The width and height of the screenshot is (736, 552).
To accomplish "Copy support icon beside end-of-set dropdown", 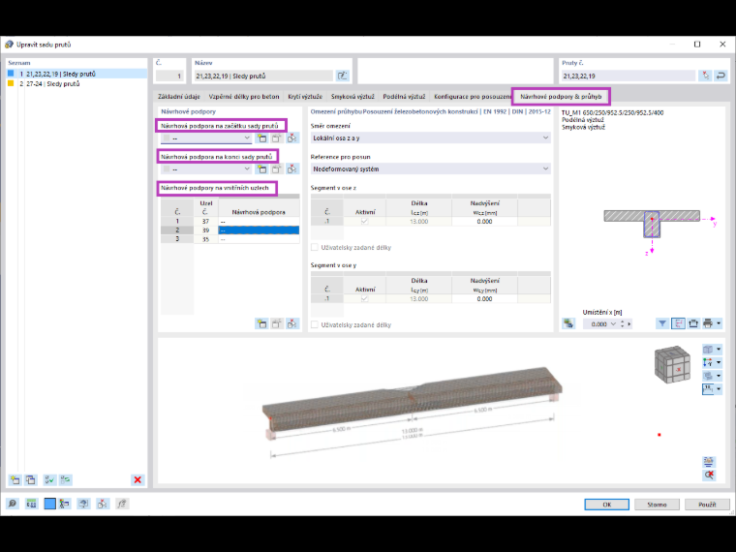I will pyautogui.click(x=276, y=169).
